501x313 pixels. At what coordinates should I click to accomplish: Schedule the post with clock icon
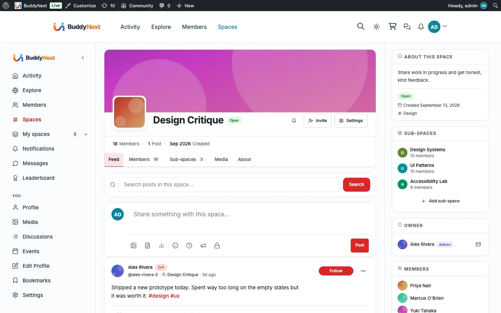click(189, 246)
